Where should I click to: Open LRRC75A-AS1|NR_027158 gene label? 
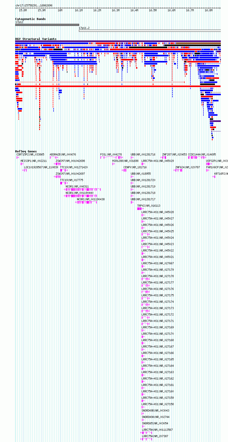(x=158, y=404)
